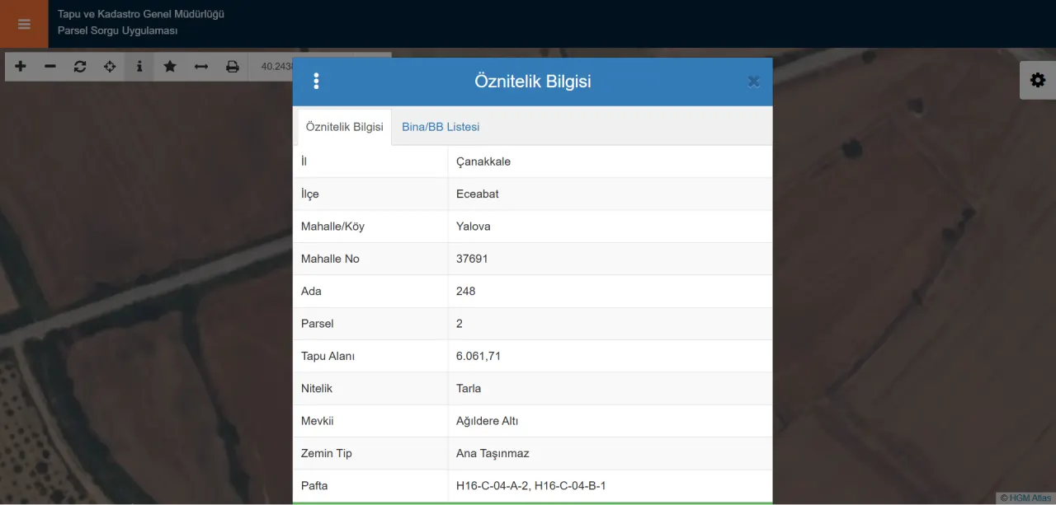Click the Zemin Tip value Ana Taşınmaz

pyautogui.click(x=493, y=453)
